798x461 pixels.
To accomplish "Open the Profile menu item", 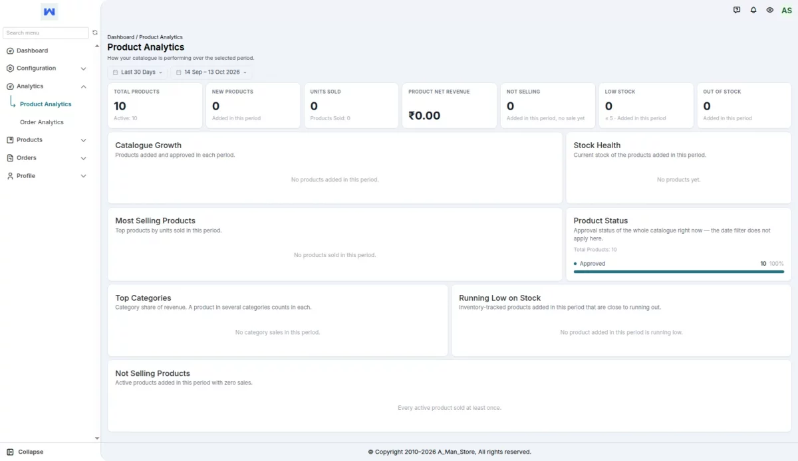I will point(47,176).
